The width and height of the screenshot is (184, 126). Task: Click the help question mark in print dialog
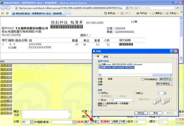[x=171, y=51]
